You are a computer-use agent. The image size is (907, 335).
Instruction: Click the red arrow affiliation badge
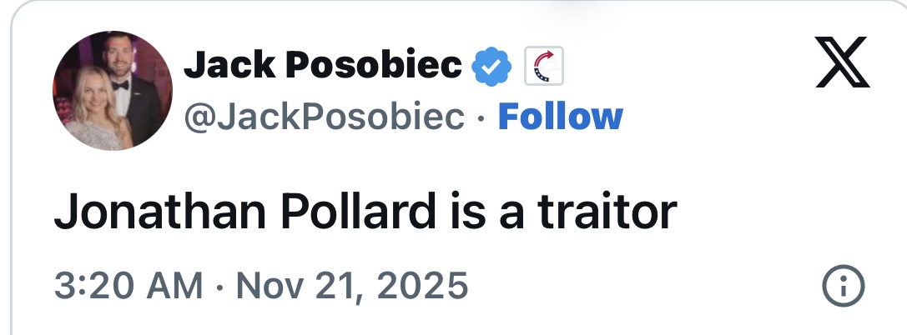(543, 67)
